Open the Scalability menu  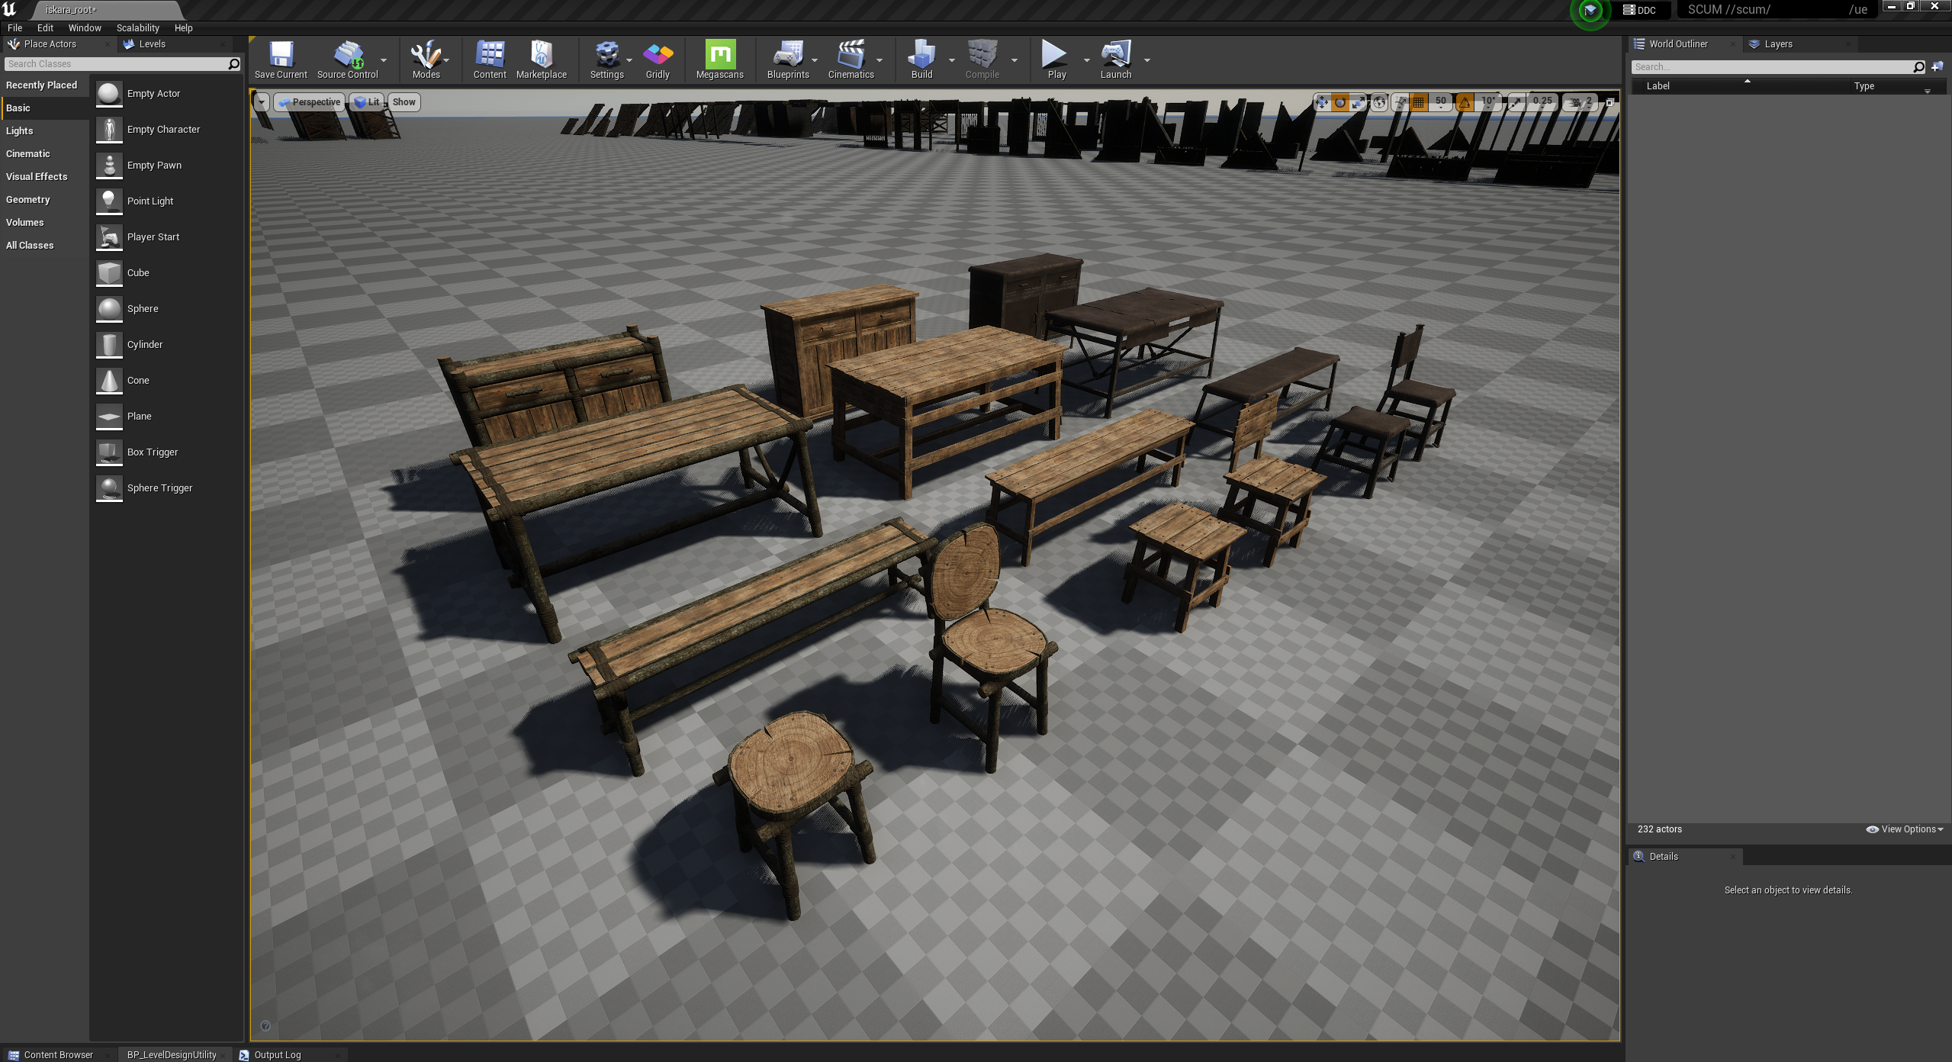pos(137,27)
